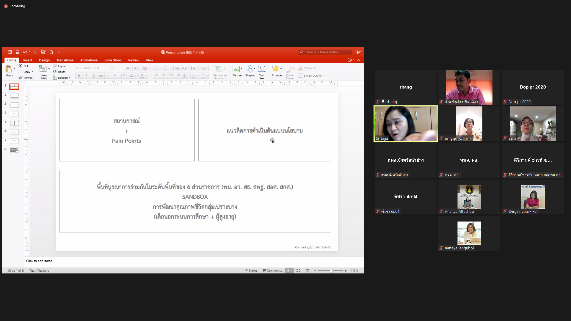Click the Cut scissors icon
571x321 pixels.
(21, 66)
